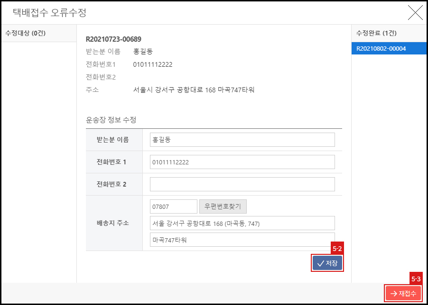Click the detail address field 마곡747타워
This screenshot has width=428, height=305.
242,240
